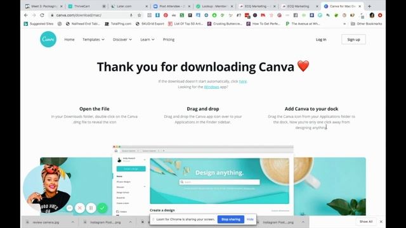Open How To Get Perfect bookmark
This screenshot has width=406, height=228.
pos(263,24)
